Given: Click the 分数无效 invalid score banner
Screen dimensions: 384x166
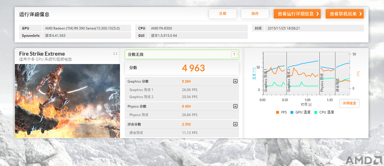Looking at the screenshot, I should (x=182, y=54).
